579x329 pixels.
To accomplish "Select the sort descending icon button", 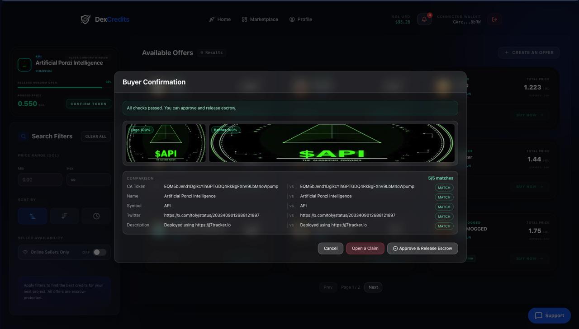I will 64,216.
